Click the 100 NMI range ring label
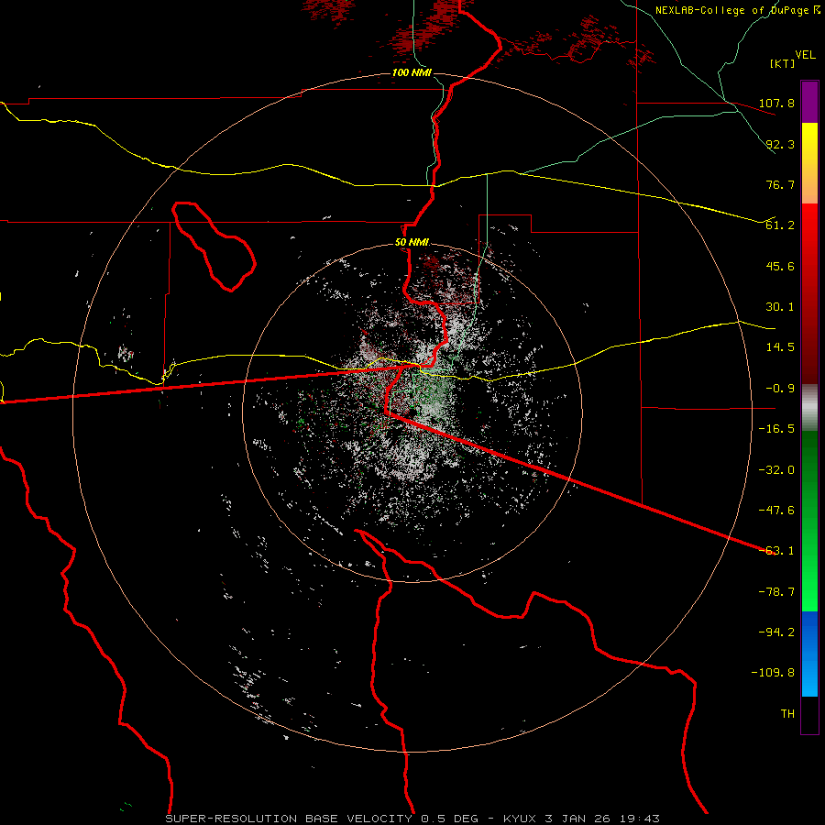Viewport: 825px width, 825px height. click(412, 72)
